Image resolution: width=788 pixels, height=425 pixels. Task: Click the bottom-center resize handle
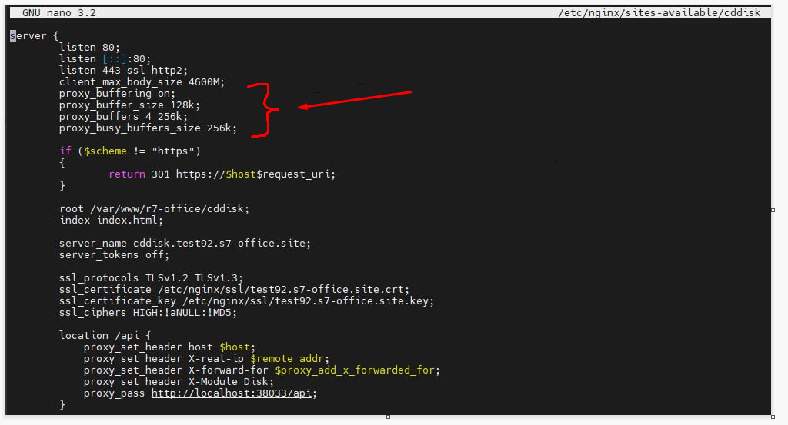click(387, 417)
